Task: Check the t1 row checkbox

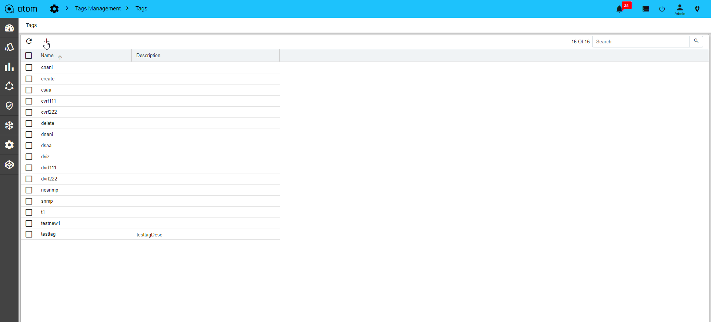Action: pyautogui.click(x=29, y=212)
